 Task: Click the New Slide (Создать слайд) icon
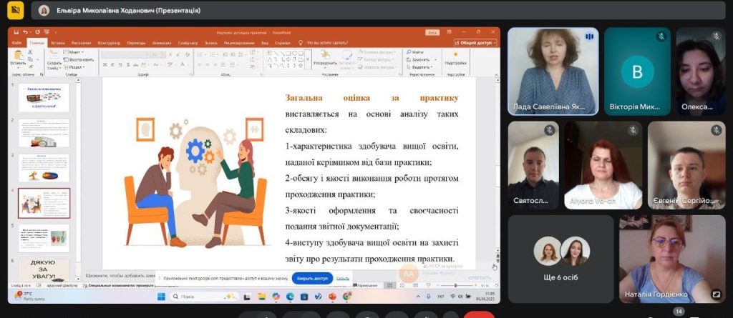coord(54,56)
